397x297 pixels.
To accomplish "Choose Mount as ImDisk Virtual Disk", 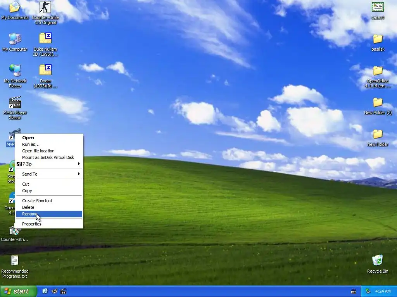I will [x=49, y=157].
